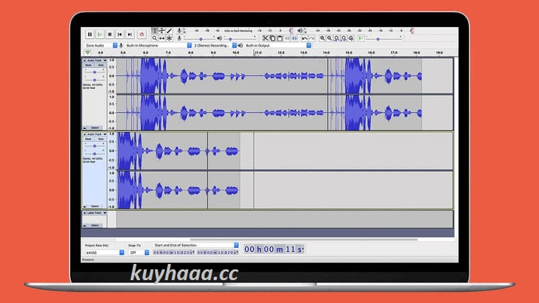The width and height of the screenshot is (539, 303).
Task: Copy selection with the Copy icon
Action: (x=272, y=38)
